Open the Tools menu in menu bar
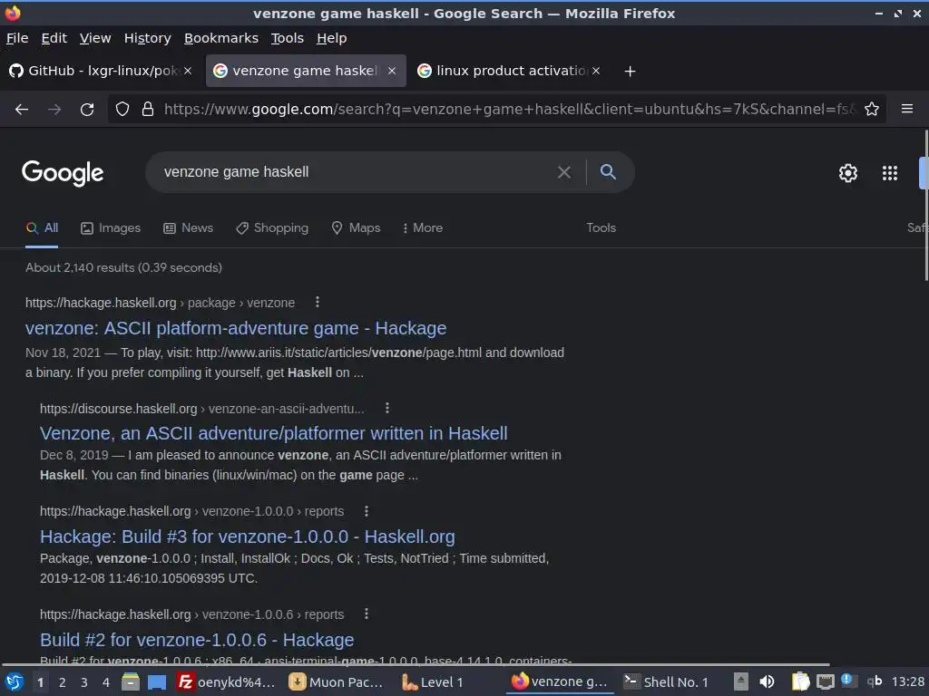 coord(288,38)
